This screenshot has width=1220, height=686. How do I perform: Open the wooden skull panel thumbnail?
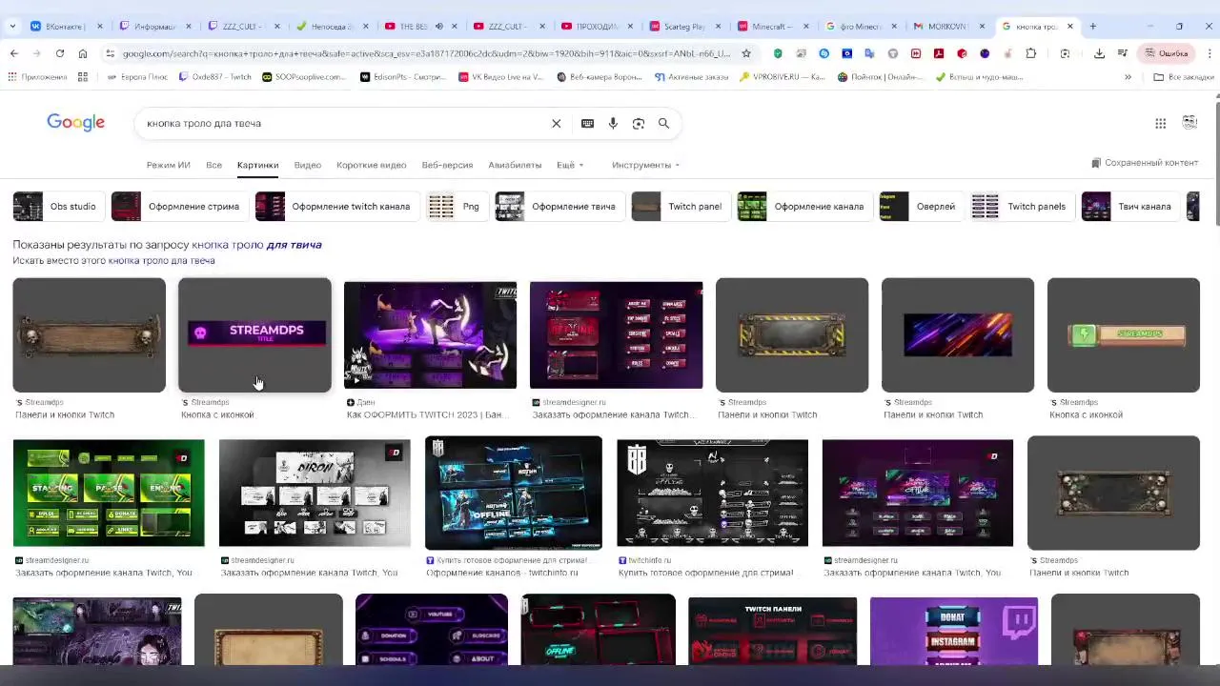[x=89, y=334]
